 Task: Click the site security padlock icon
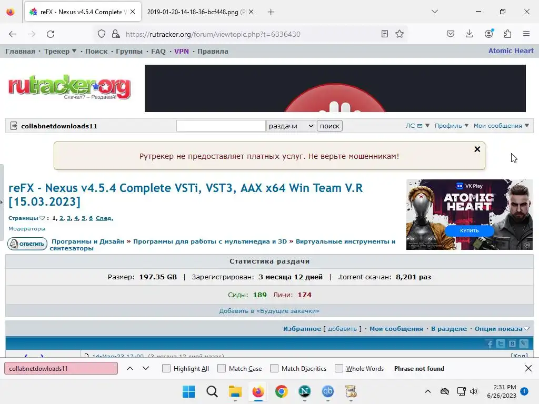(x=116, y=34)
